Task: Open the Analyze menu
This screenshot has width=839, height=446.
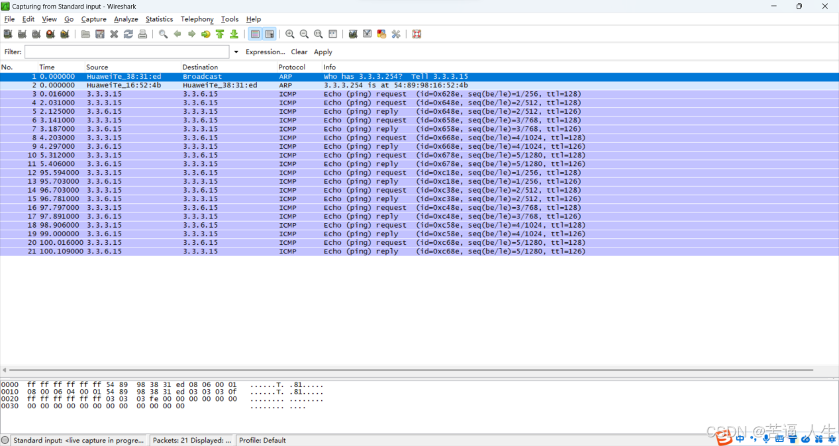Action: point(126,19)
